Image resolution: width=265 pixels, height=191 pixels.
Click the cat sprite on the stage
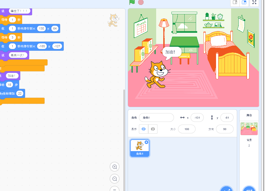click(x=157, y=74)
